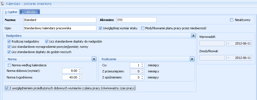Increase Norma tygodniowa with up arrow
This screenshot has width=257, height=100.
80,76
